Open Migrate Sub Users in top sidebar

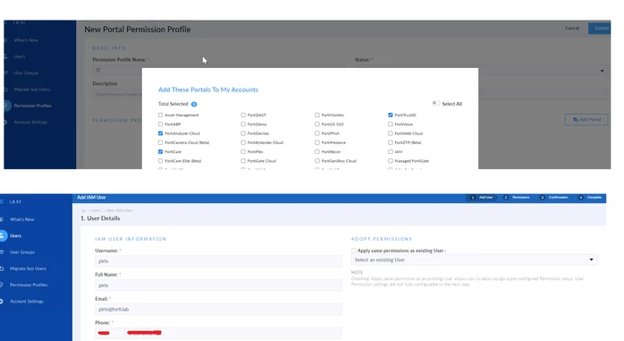click(x=32, y=90)
